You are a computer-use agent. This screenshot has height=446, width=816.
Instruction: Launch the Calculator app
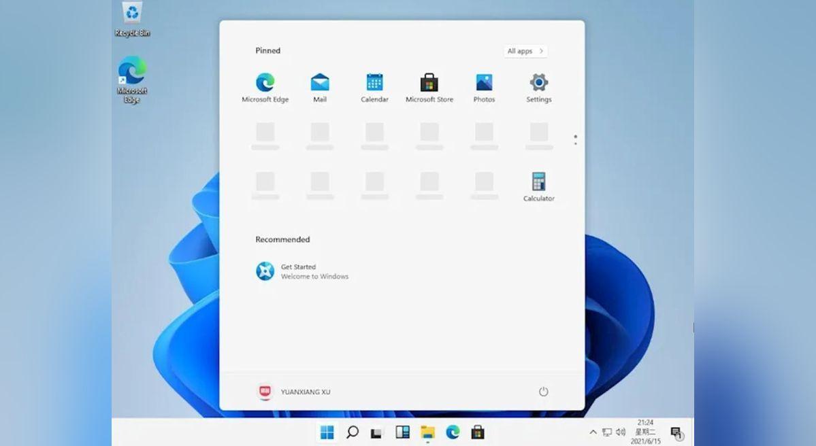tap(538, 186)
